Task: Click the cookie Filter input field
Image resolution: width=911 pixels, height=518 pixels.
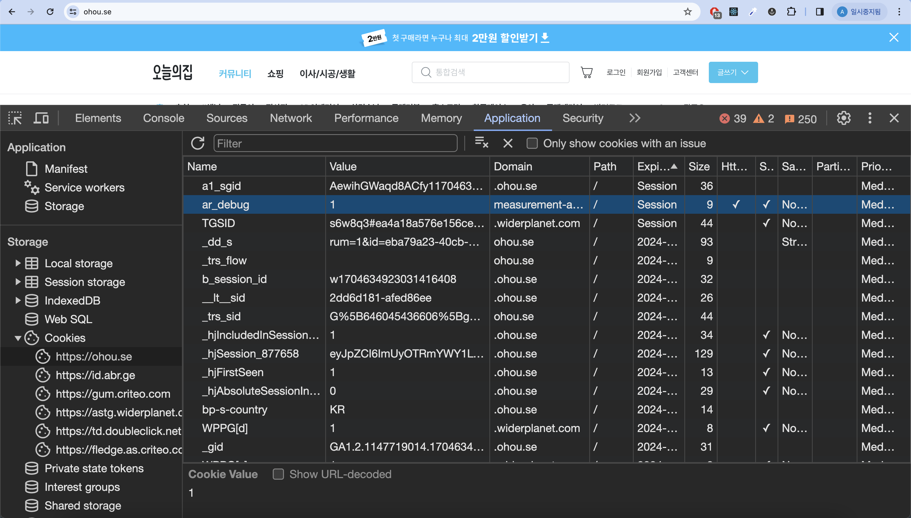Action: click(335, 143)
